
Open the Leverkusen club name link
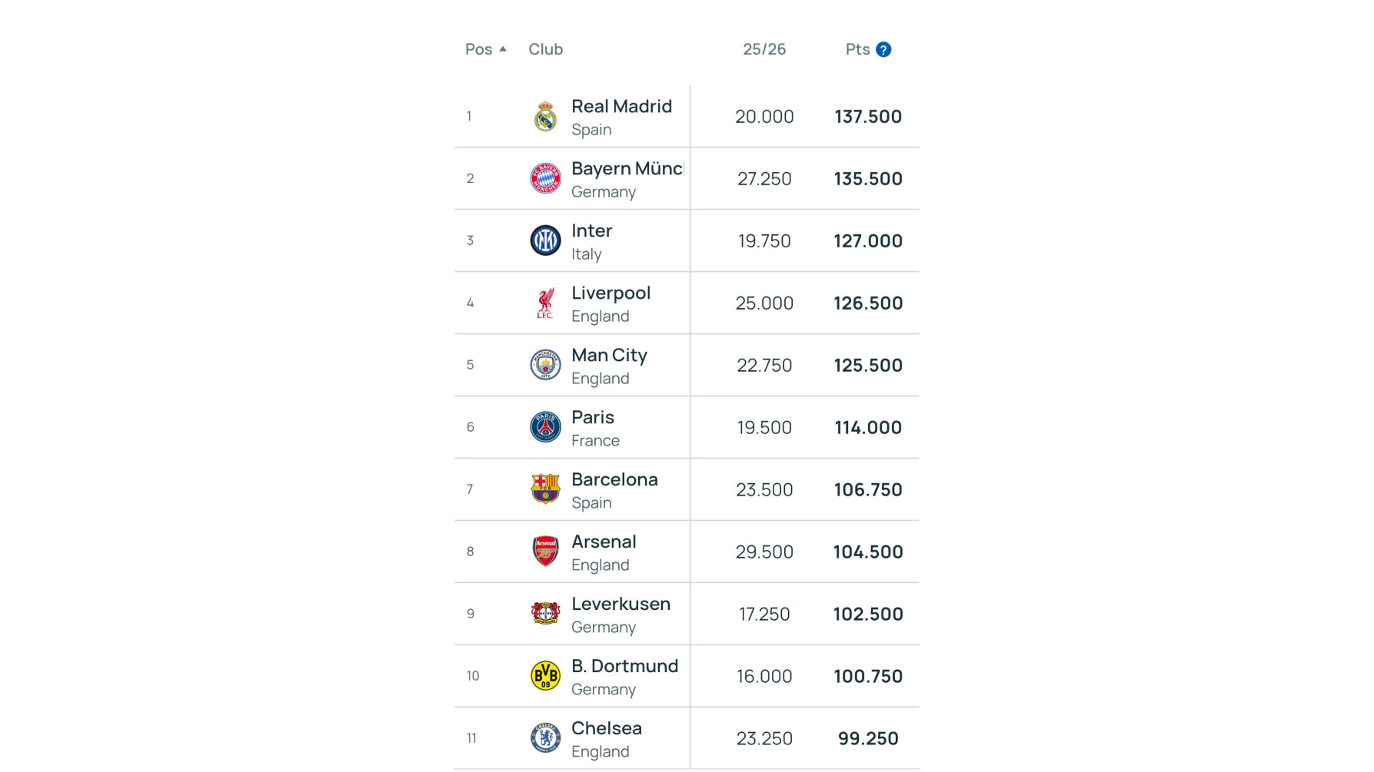620,604
